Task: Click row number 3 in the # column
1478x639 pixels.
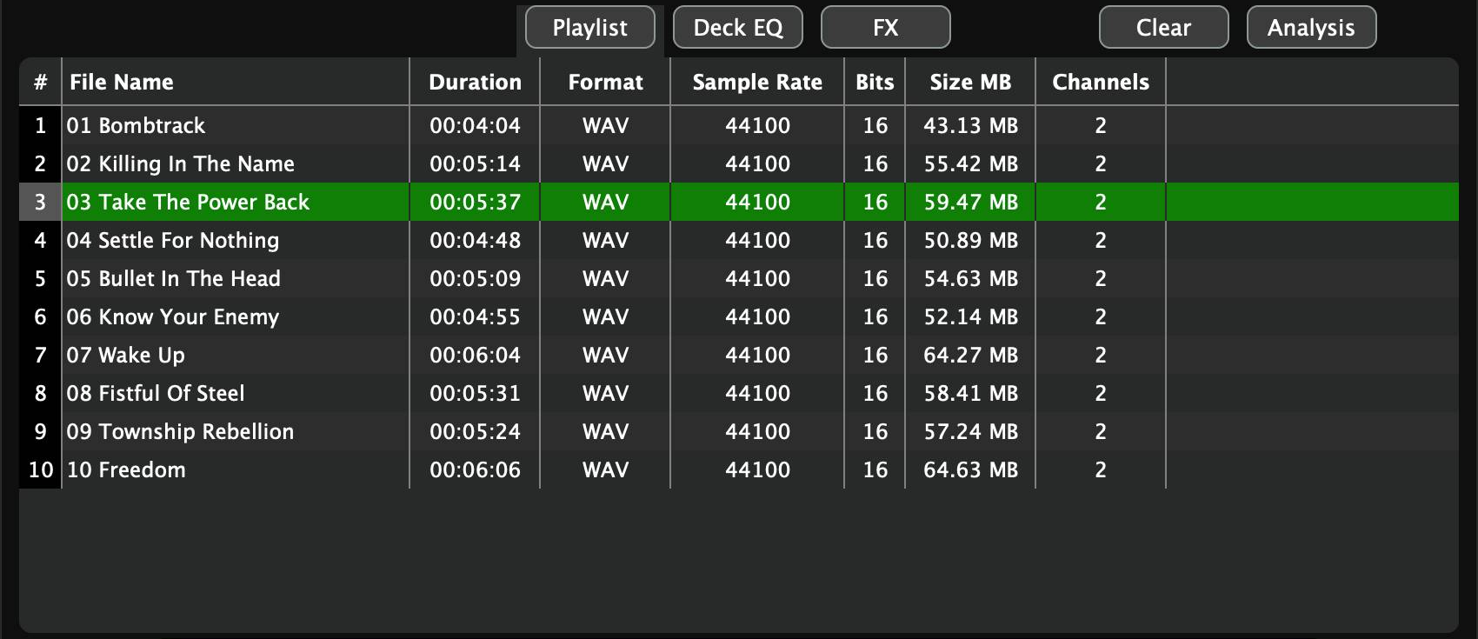Action: coord(40,202)
